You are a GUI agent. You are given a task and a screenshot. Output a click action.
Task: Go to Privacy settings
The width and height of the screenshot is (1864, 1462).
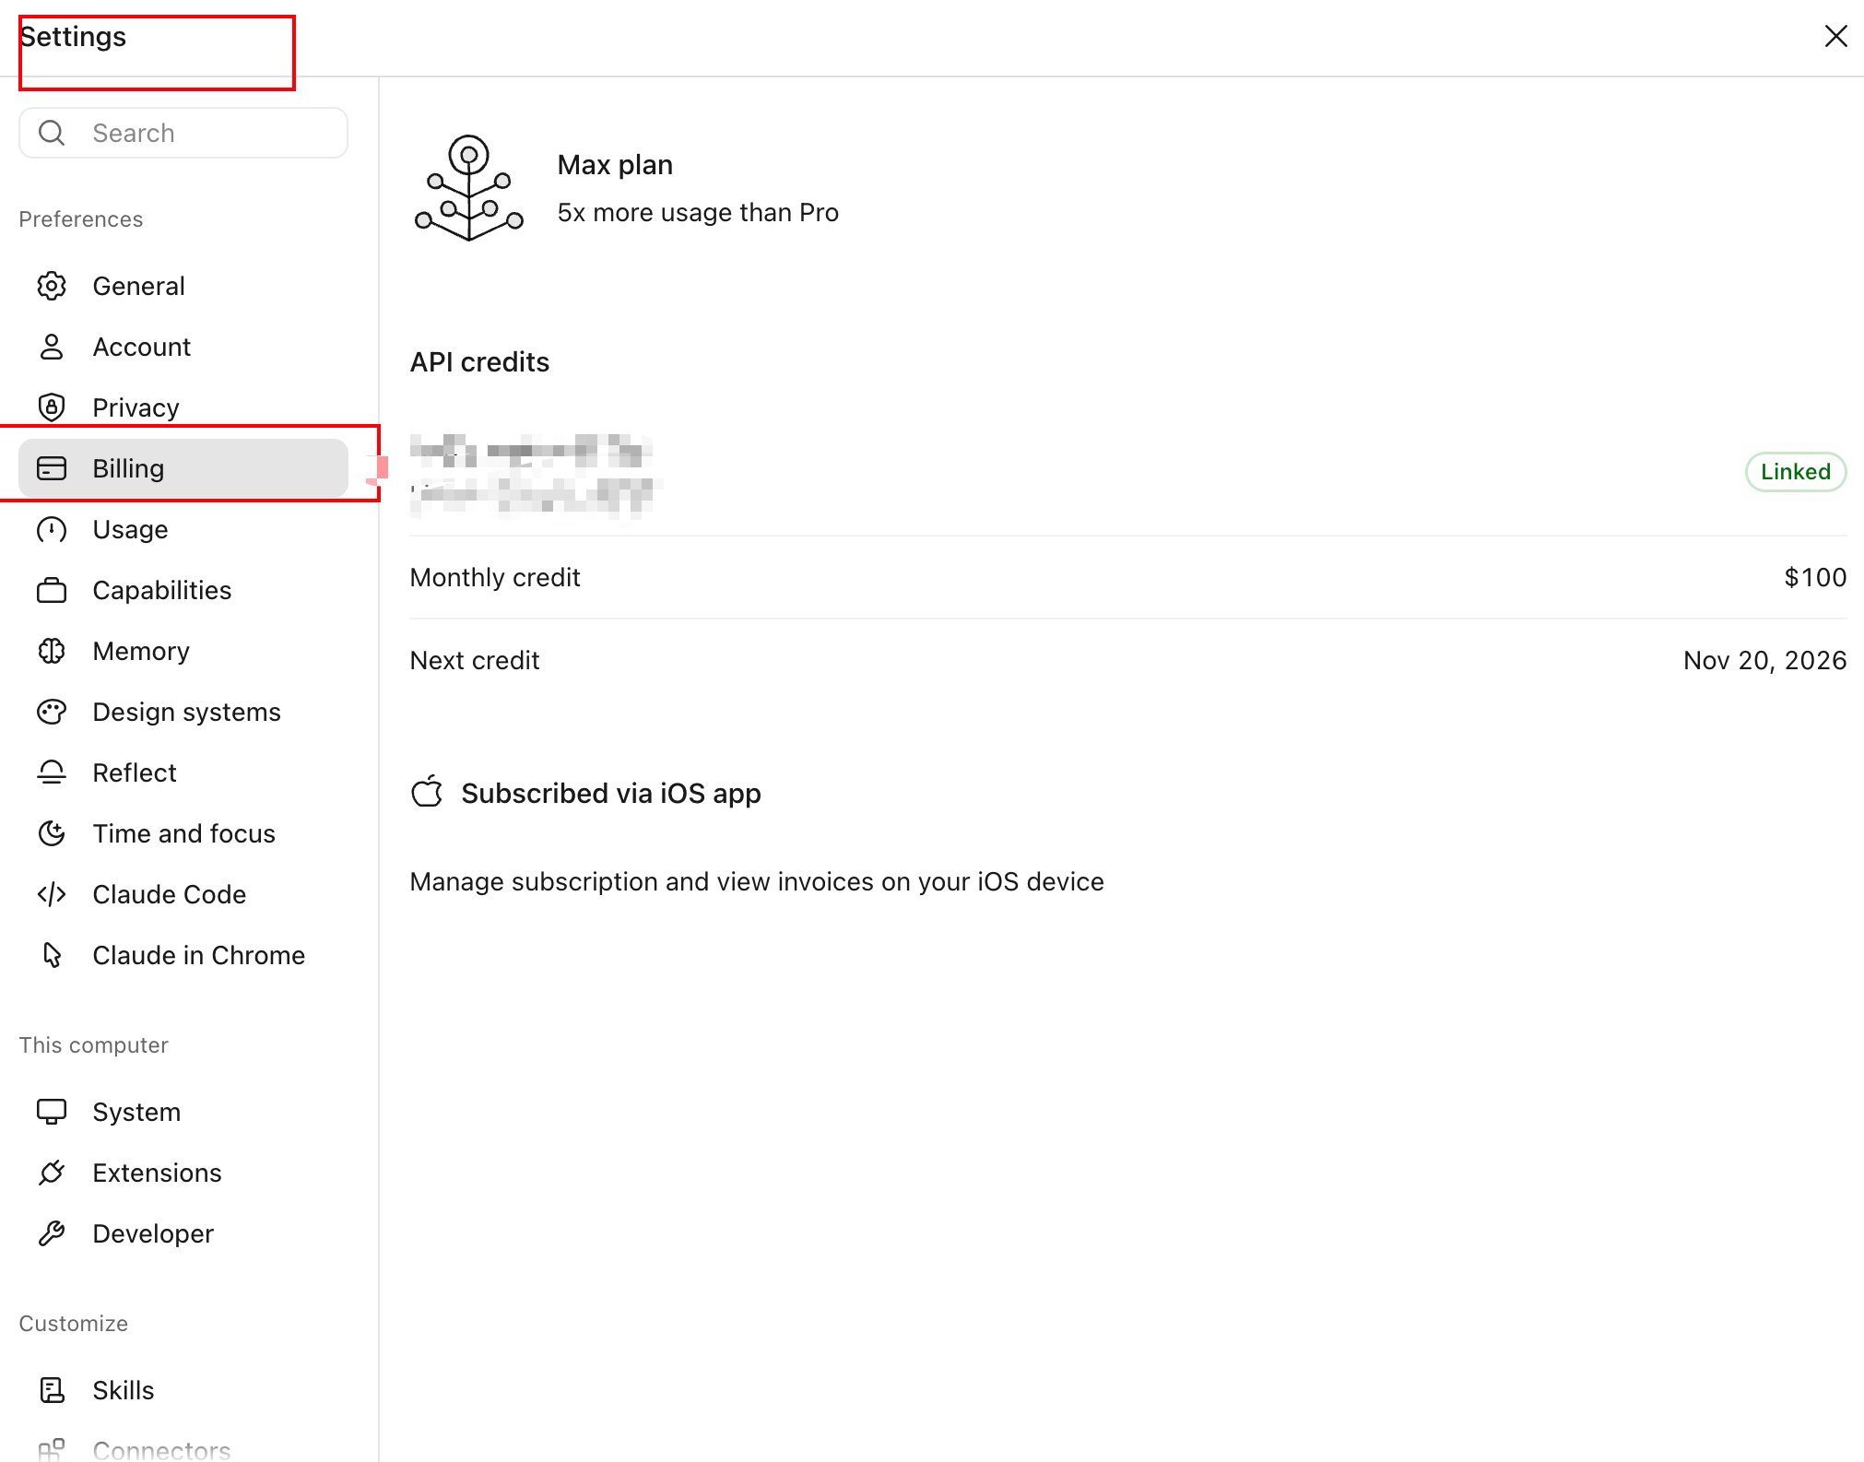(183, 407)
